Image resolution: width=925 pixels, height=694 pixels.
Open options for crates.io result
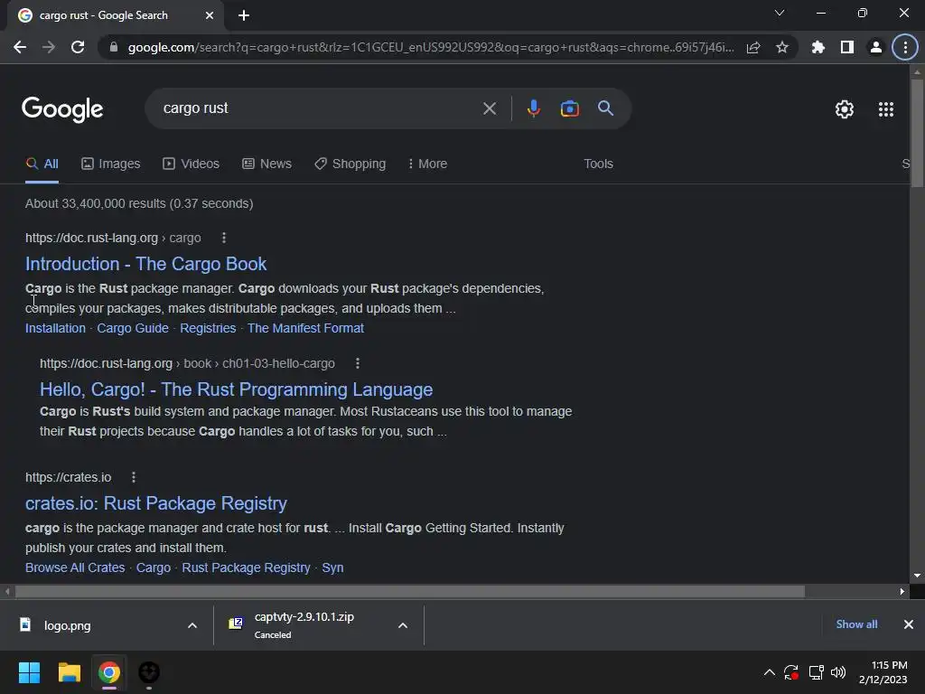click(134, 477)
